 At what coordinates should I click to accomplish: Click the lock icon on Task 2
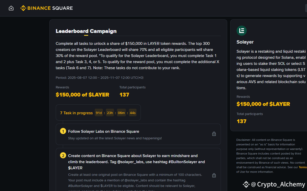point(214,175)
